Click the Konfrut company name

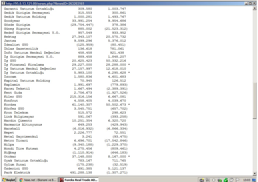(11, 101)
